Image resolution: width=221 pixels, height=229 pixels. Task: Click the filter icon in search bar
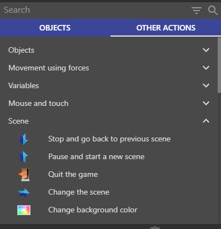(x=197, y=11)
